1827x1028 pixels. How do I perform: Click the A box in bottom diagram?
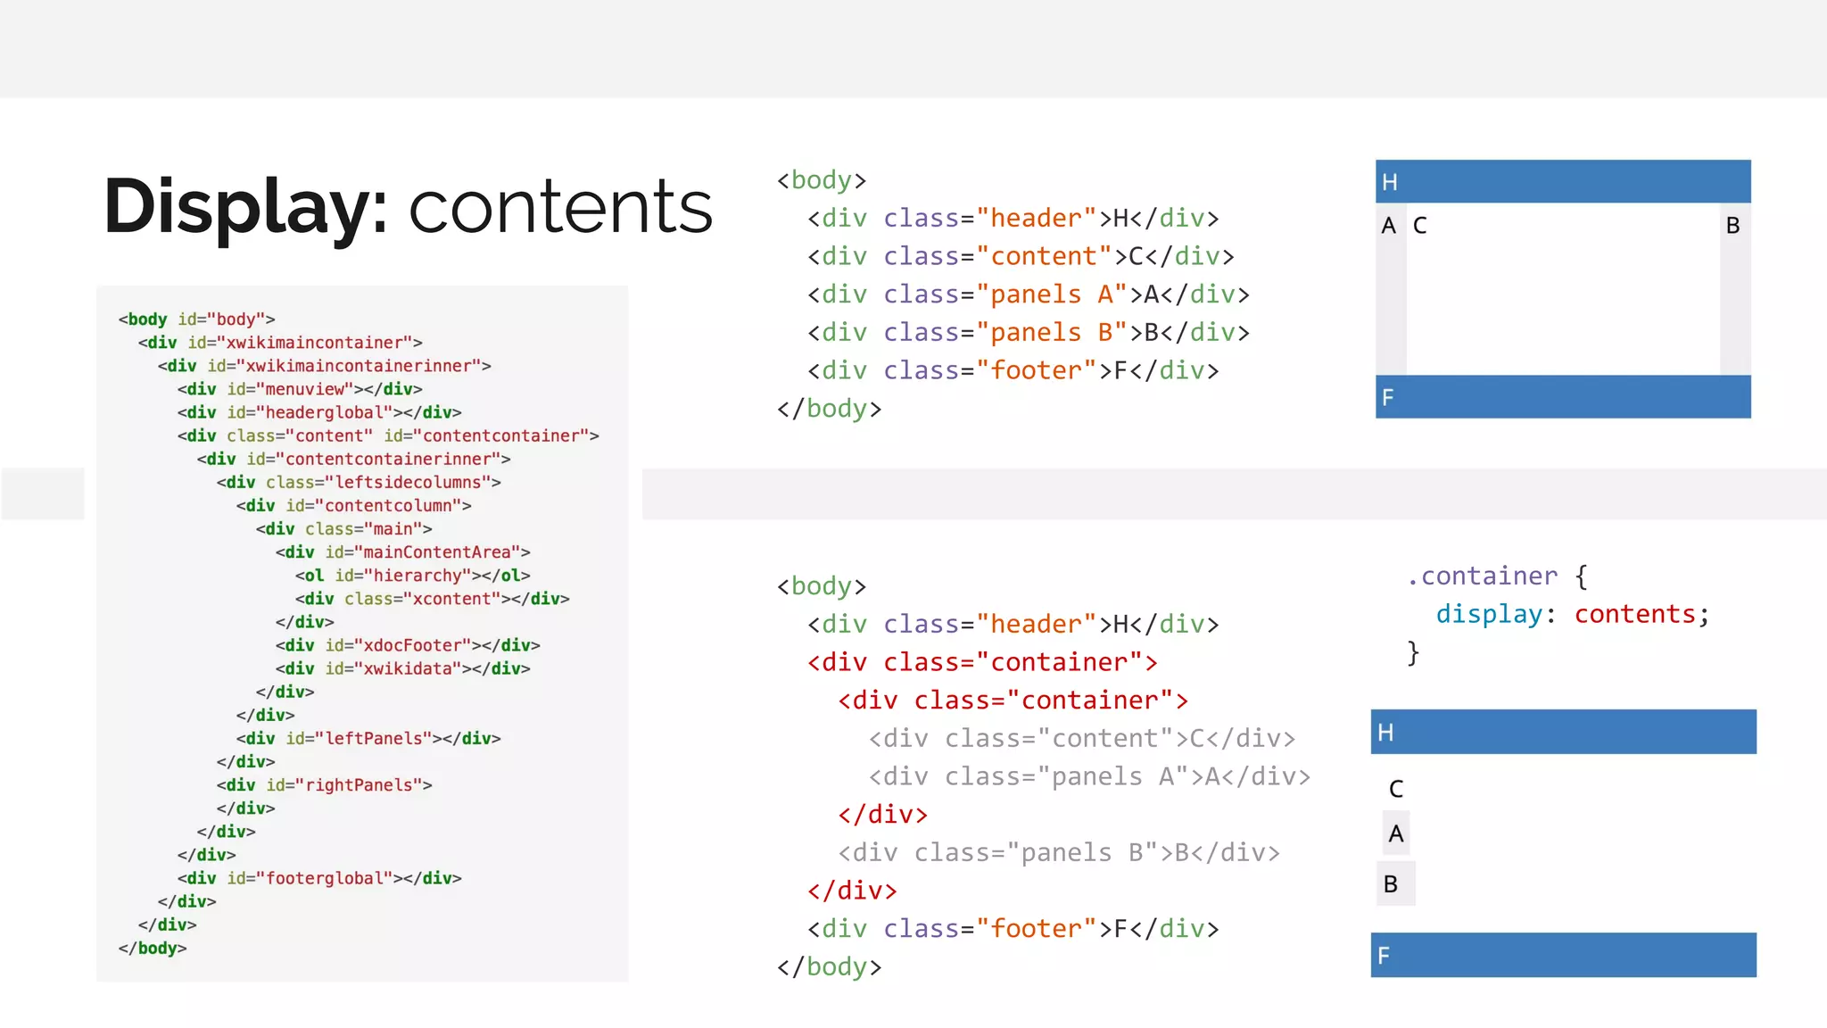(1396, 833)
